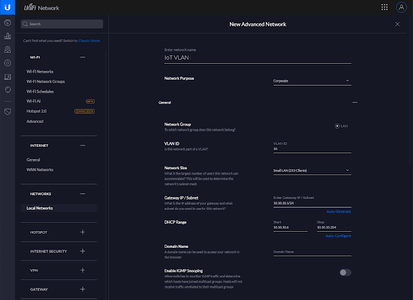Image resolution: width=413 pixels, height=300 pixels.
Task: Open the Network Size dropdown
Action: (312, 171)
